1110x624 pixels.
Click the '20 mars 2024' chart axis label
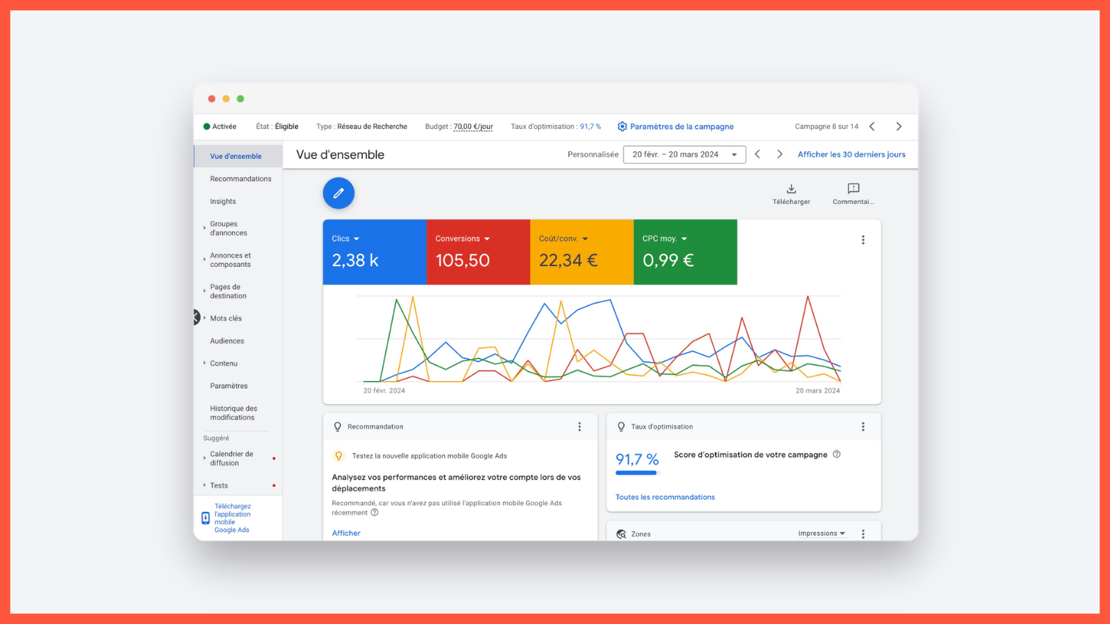817,390
